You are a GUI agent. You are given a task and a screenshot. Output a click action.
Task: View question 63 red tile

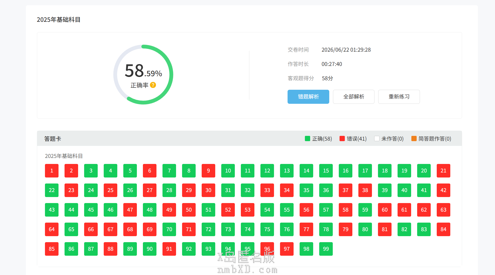pyautogui.click(x=444, y=210)
